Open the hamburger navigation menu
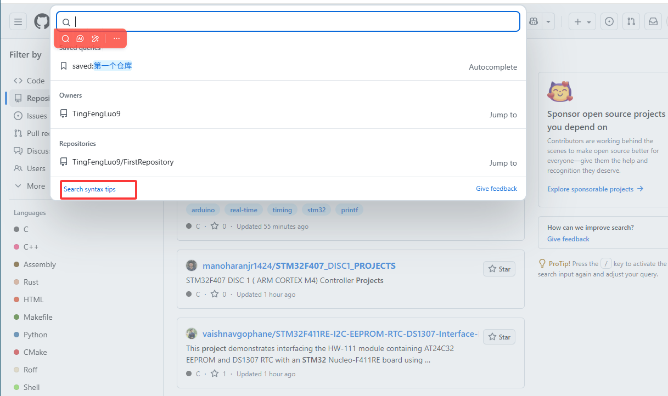668x396 pixels. point(18,22)
